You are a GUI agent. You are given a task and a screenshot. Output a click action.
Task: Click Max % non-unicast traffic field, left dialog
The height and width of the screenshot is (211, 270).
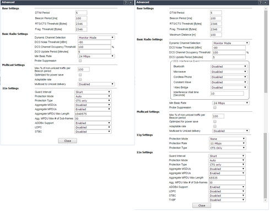tap(84, 69)
